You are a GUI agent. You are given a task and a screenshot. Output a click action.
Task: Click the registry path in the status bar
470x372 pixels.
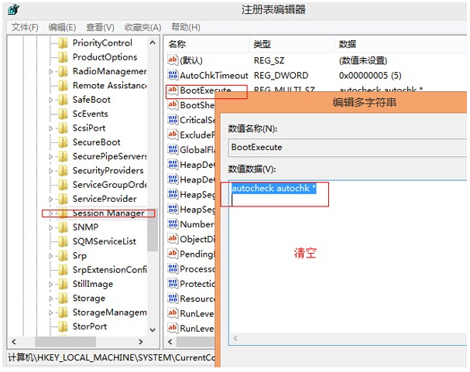click(111, 357)
